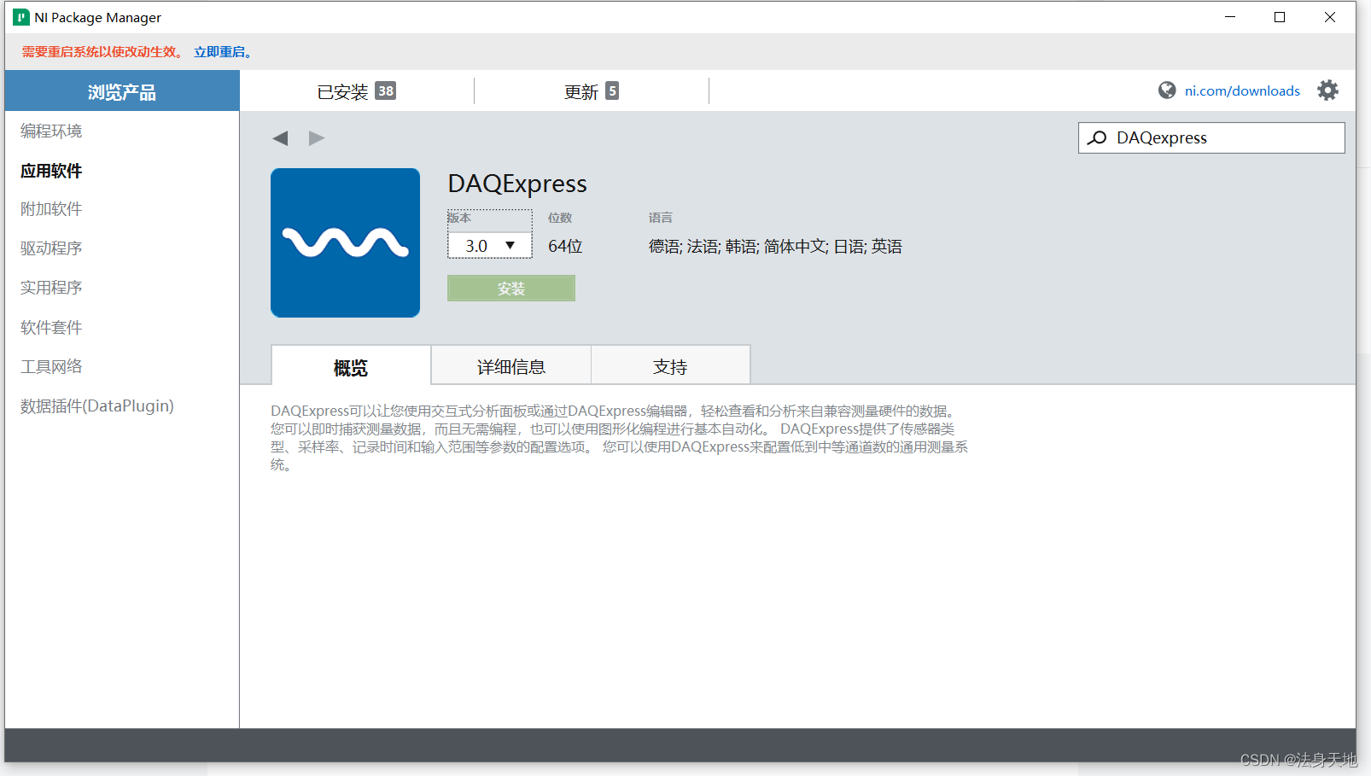
Task: Select 概览 tab for DAQExpress
Action: (x=350, y=367)
